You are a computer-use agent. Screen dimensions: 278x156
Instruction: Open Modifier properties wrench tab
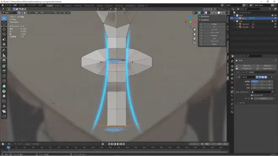point(232,92)
